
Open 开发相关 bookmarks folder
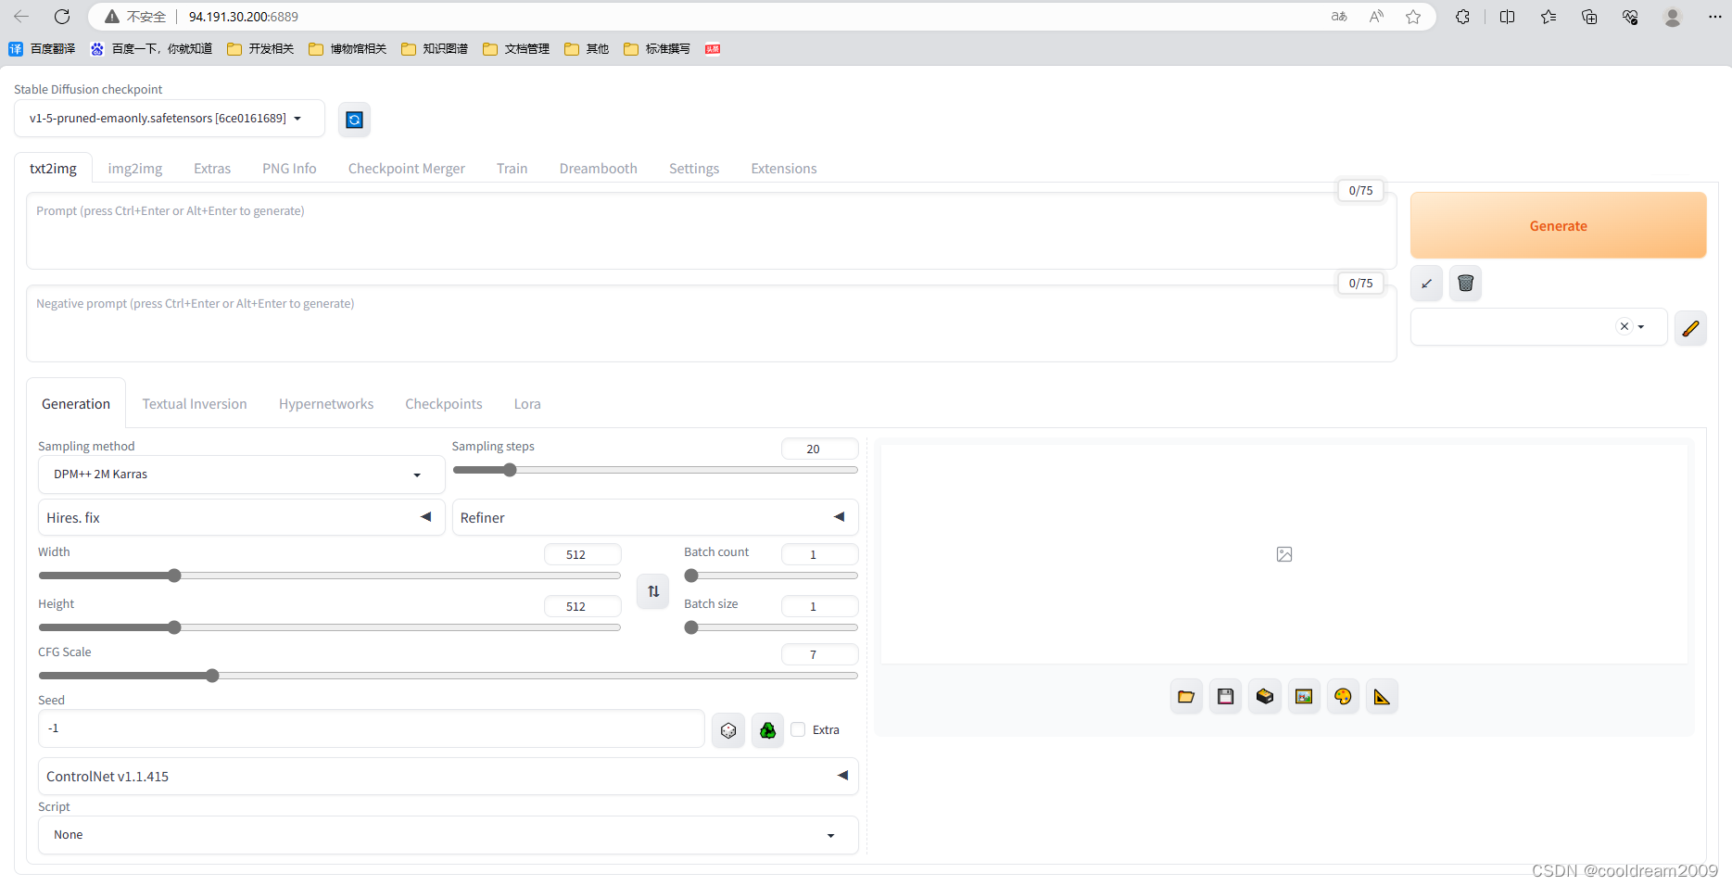tap(261, 49)
